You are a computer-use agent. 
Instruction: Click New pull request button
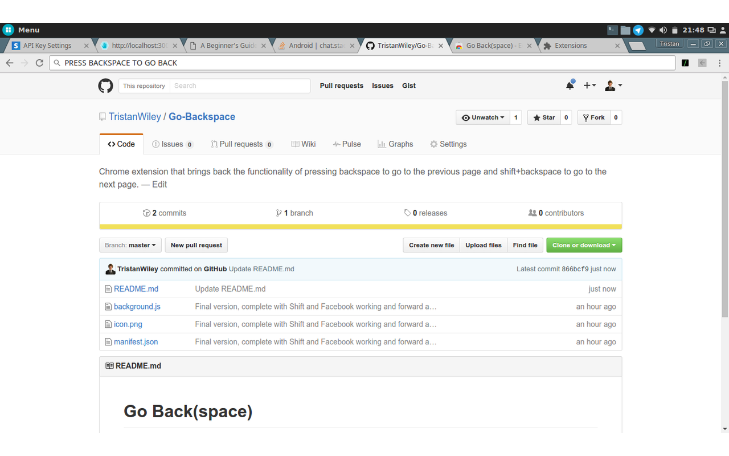(196, 245)
